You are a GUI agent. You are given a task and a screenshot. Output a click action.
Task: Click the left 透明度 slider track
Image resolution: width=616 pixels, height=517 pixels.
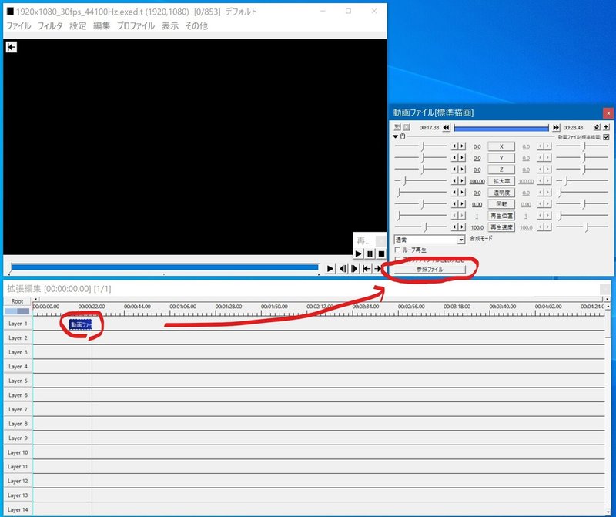[420, 193]
